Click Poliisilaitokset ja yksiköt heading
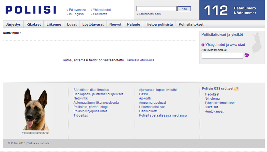Screen dimensions: 267x152 point(222,34)
